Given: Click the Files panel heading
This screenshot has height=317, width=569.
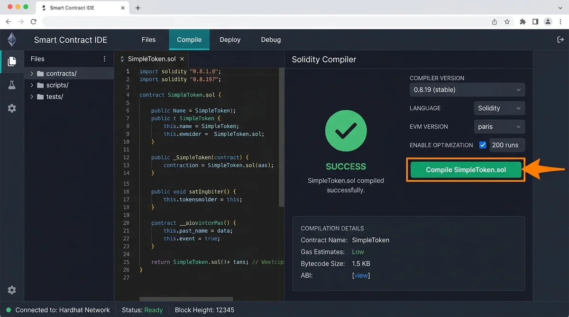Looking at the screenshot, I should [x=37, y=59].
